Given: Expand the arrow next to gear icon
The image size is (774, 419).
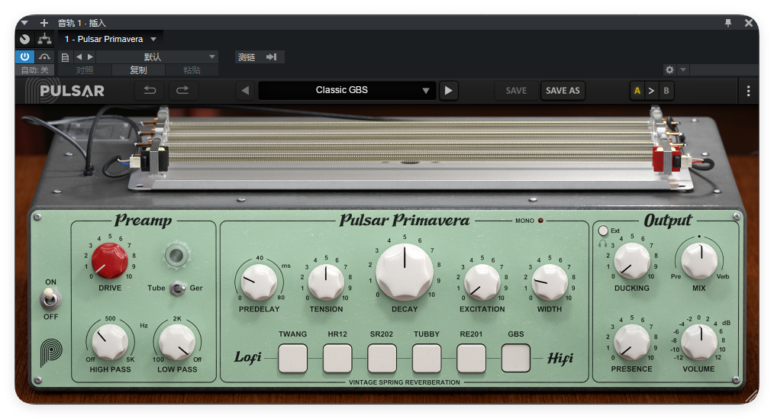Looking at the screenshot, I should [x=683, y=69].
